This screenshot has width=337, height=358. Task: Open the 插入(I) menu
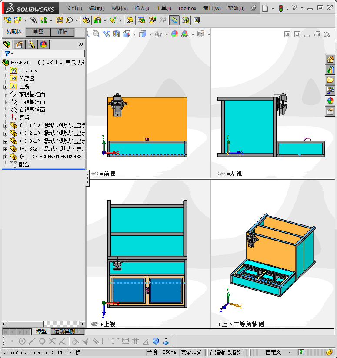(142, 8)
